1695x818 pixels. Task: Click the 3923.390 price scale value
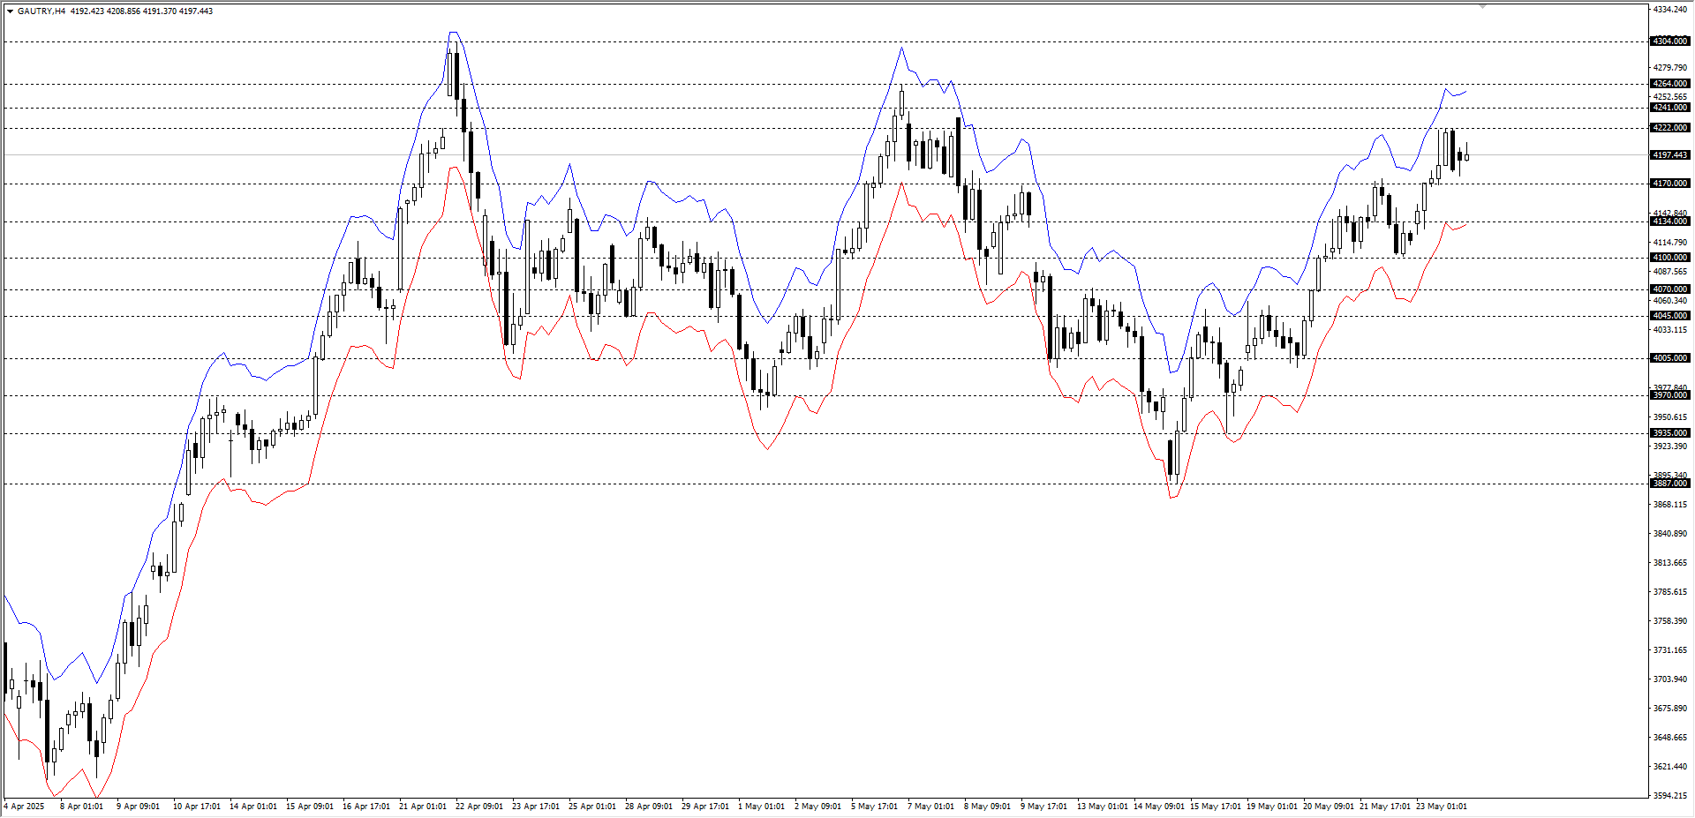click(1669, 447)
